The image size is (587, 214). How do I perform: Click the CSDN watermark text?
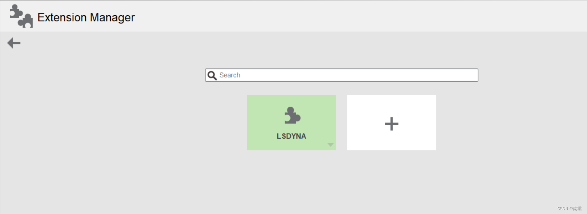[x=569, y=209]
